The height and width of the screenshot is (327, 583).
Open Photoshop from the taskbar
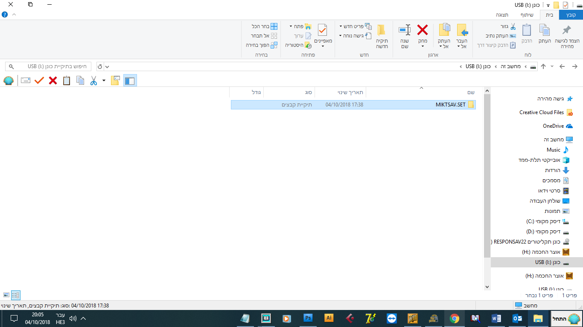click(308, 318)
